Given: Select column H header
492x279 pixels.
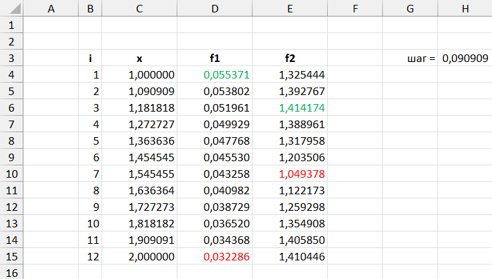Looking at the screenshot, I should pyautogui.click(x=465, y=8).
